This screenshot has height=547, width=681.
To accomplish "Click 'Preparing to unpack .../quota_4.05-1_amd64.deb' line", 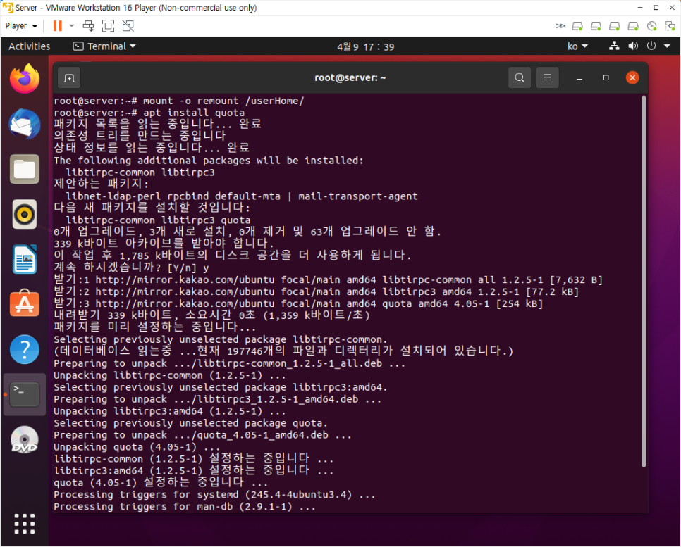I will click(202, 435).
